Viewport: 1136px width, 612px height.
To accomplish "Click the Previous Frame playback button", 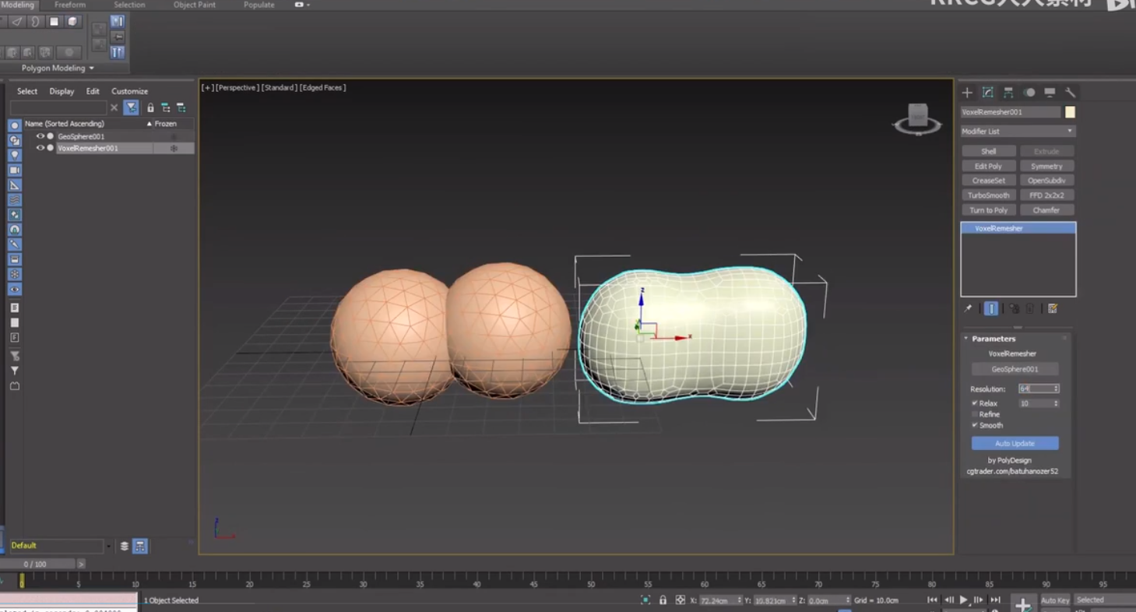I will (x=948, y=600).
